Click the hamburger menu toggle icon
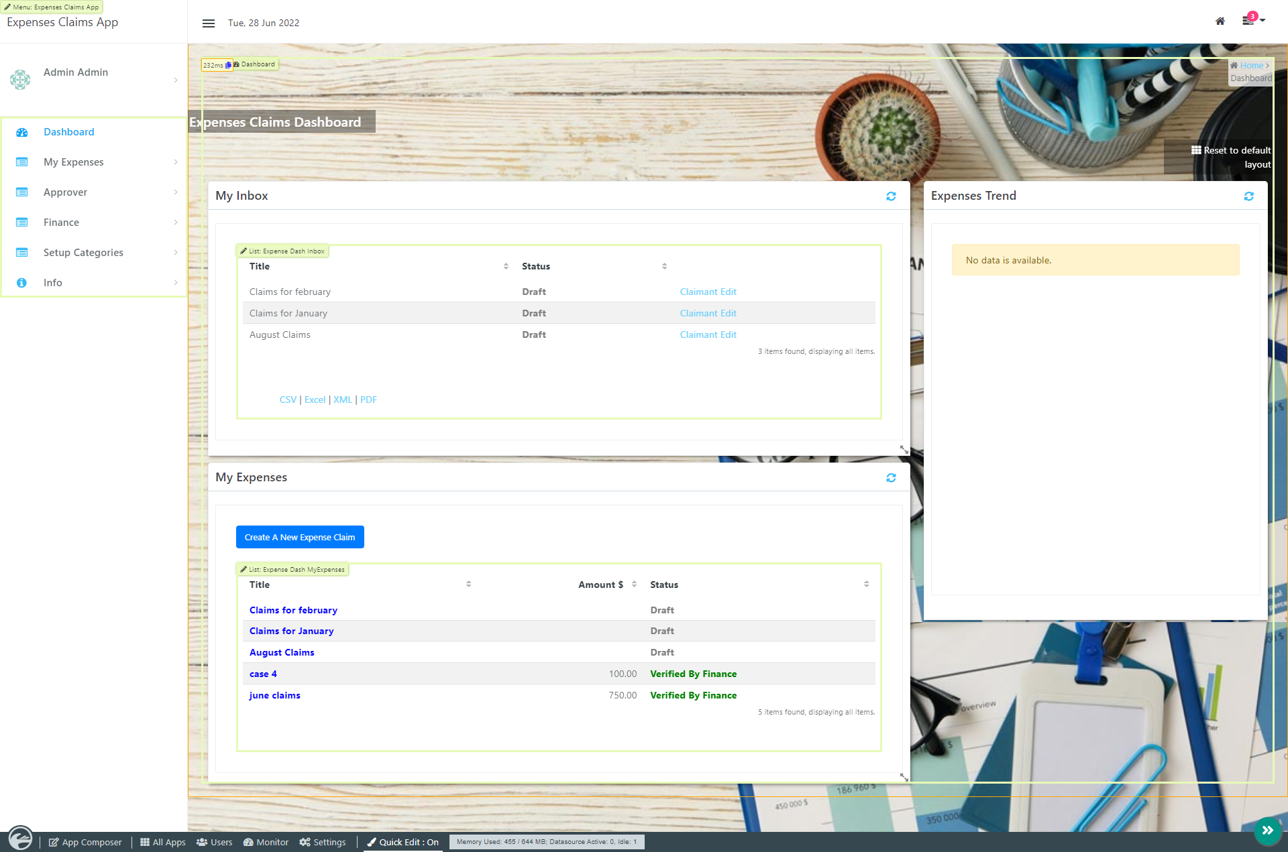 [x=209, y=23]
